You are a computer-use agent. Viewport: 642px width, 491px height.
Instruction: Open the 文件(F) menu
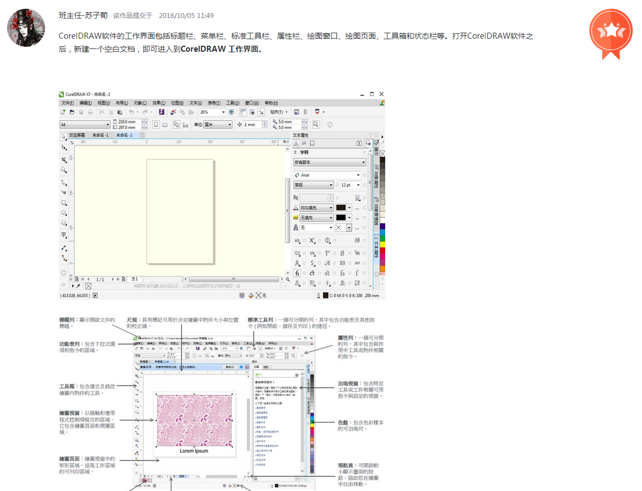(x=67, y=103)
